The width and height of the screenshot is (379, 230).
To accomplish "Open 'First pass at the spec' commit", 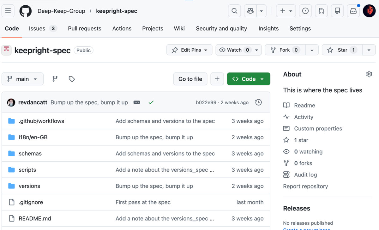I will tap(143, 202).
